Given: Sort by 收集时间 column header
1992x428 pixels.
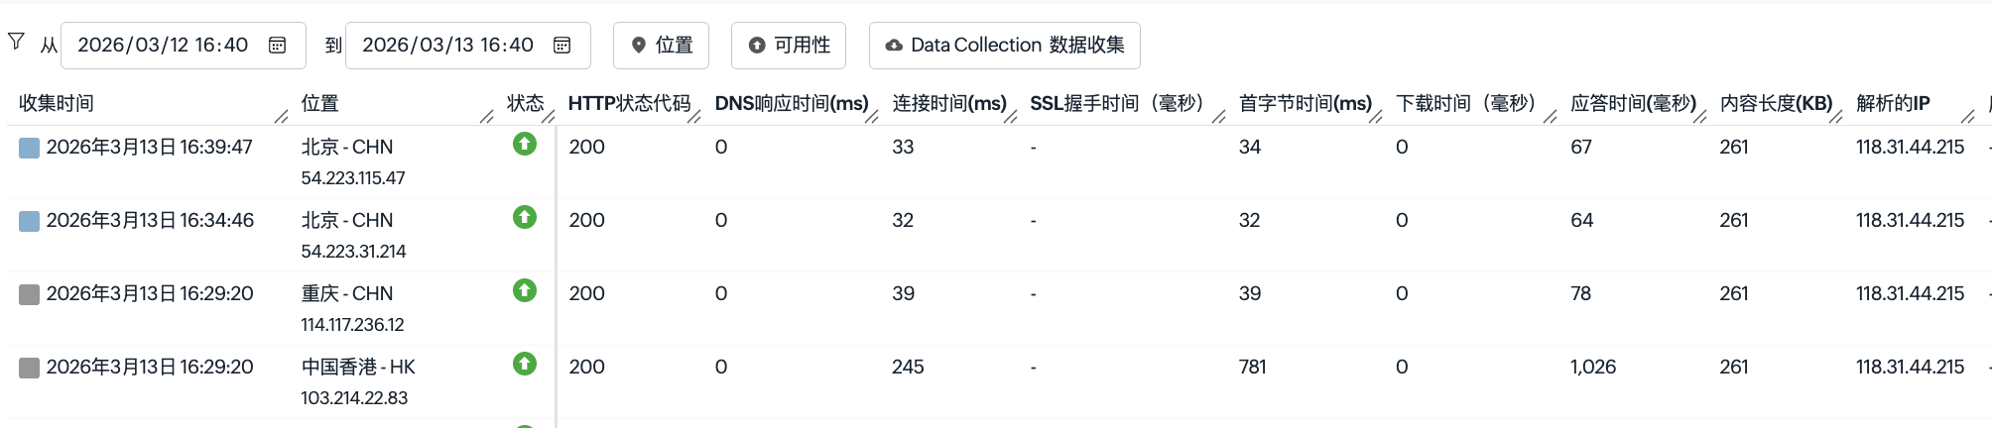Looking at the screenshot, I should [x=57, y=104].
